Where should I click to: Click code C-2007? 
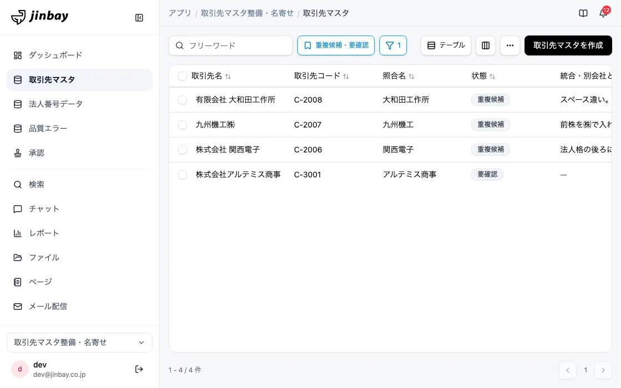[308, 125]
